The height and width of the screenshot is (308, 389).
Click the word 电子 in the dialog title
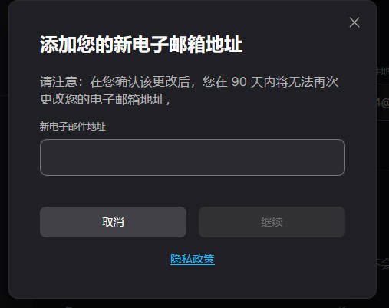pyautogui.click(x=150, y=45)
